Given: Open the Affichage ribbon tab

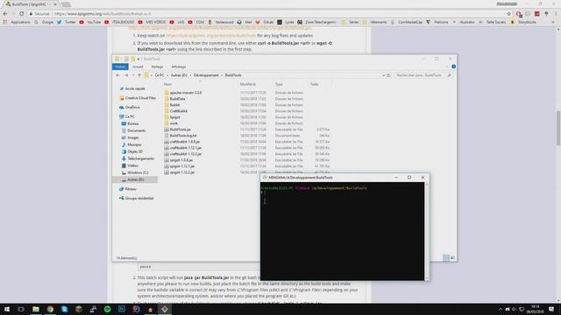Looking at the screenshot, I should [x=179, y=66].
